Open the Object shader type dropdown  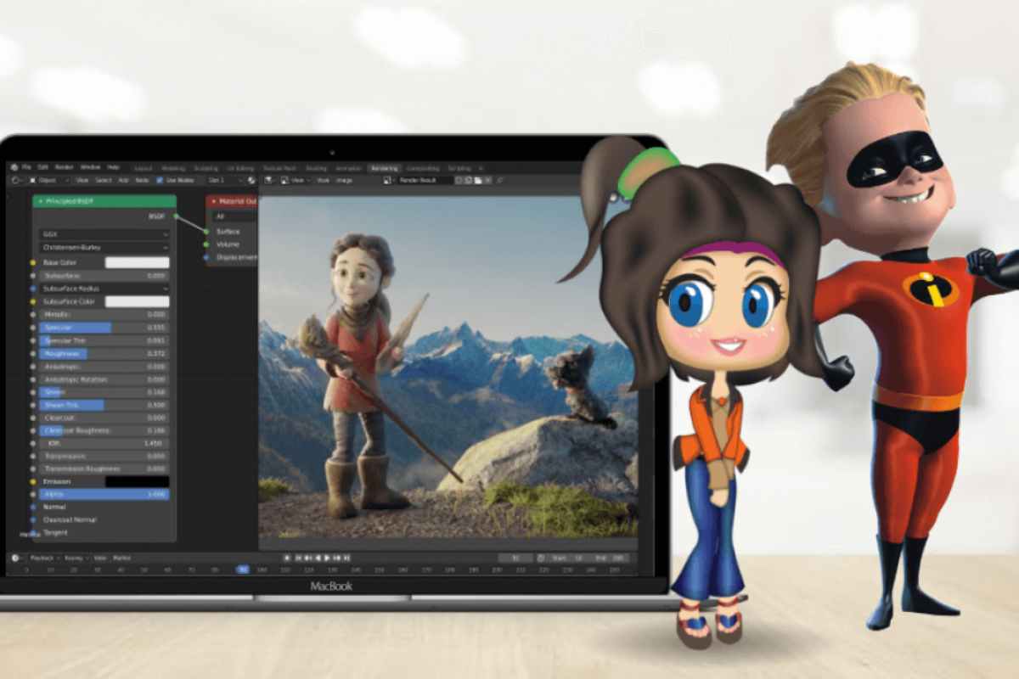(x=48, y=180)
